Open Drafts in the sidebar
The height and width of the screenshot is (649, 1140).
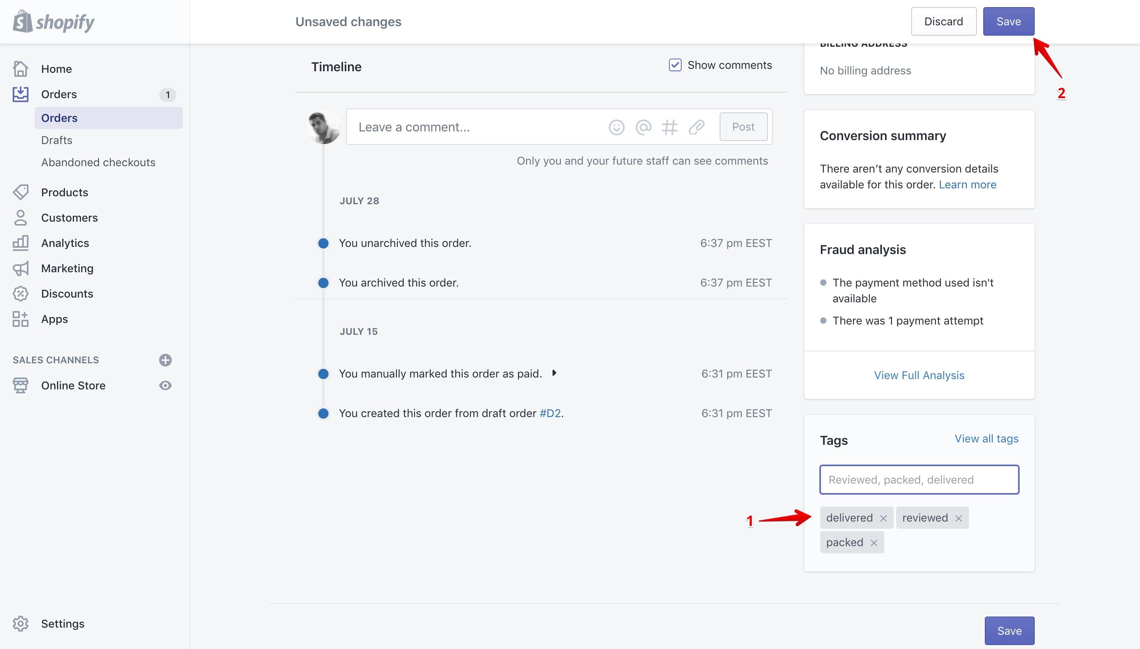[x=57, y=140]
